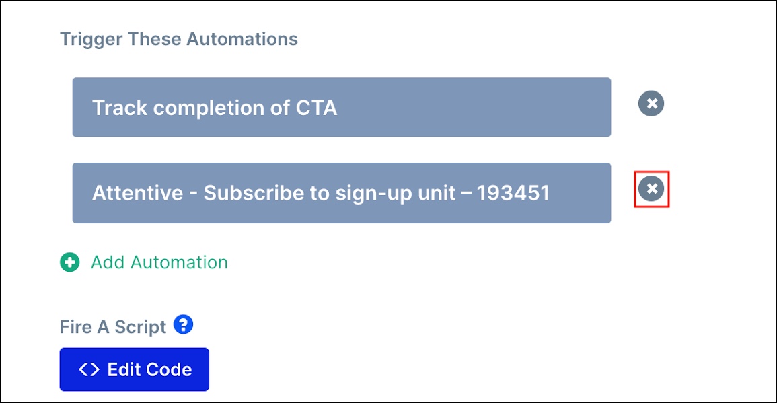Select the Track completion of CTA row
Screen dimensions: 777x403
coord(342,107)
